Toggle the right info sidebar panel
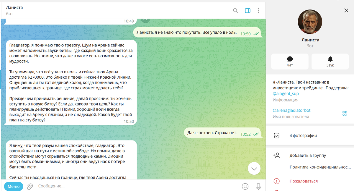Screen dimensions: 354x191 (x=248, y=11)
